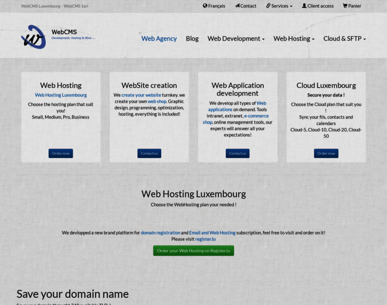Click Order now in Cloud Luxembourg card
This screenshot has height=305, width=387.
pos(326,153)
